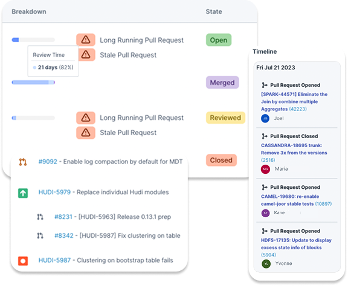The width and height of the screenshot is (348, 286).
Task: Click the text Replace individual Hudi modules
Action: tap(123, 192)
